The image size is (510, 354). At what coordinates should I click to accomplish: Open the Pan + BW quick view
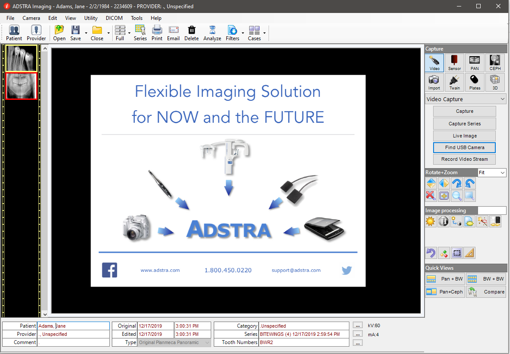tap(445, 279)
